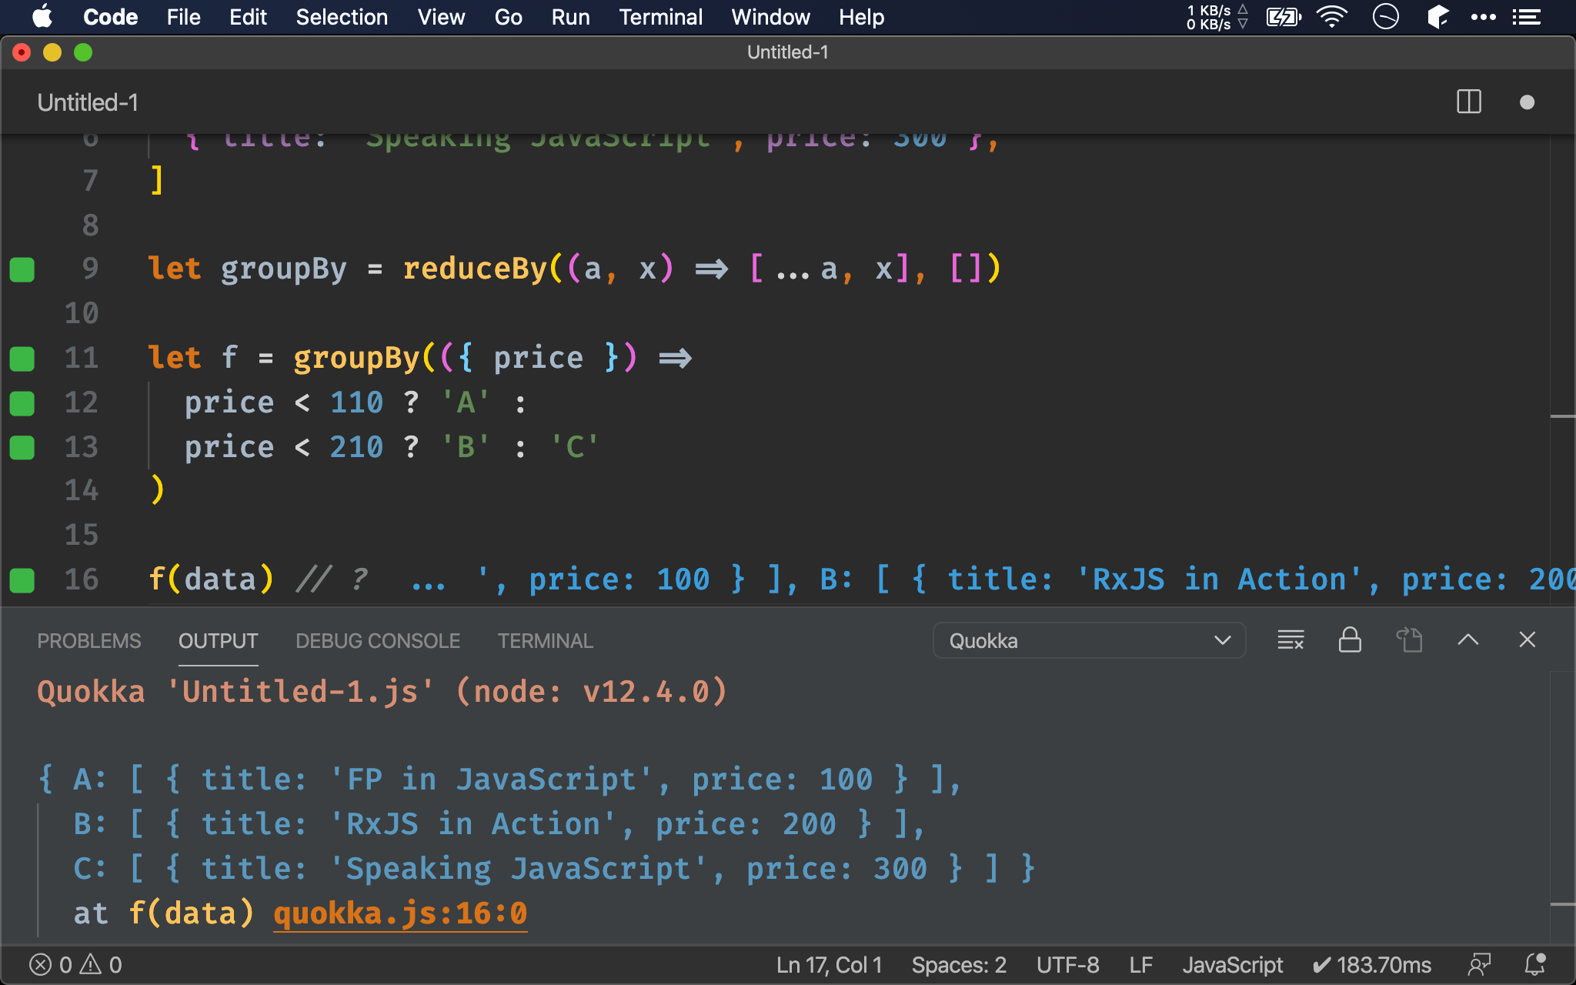
Task: Click the collapse output panel arrow
Action: click(1468, 640)
